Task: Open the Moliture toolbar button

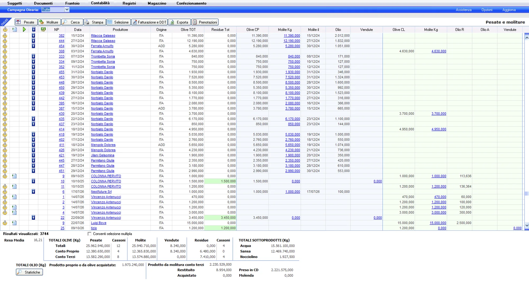Action: coord(49,22)
